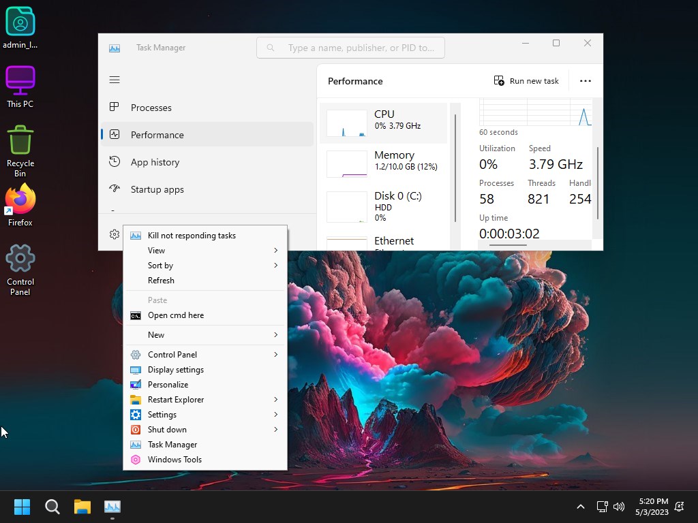The height and width of the screenshot is (523, 698).
Task: Open the three-dots more options menu
Action: pos(585,81)
